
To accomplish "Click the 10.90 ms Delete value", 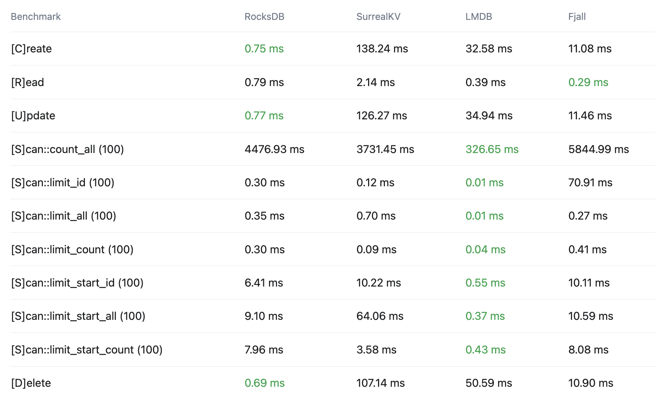I will (591, 383).
